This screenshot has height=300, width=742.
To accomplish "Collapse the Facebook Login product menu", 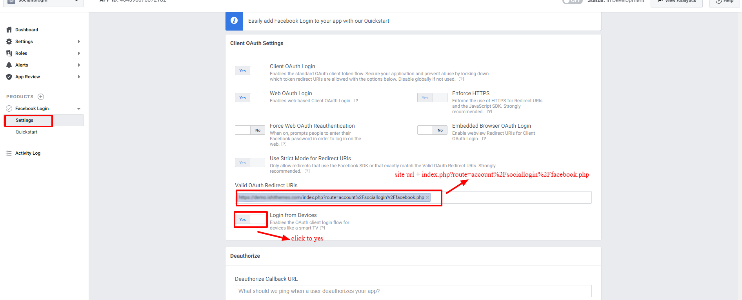I will [x=79, y=108].
